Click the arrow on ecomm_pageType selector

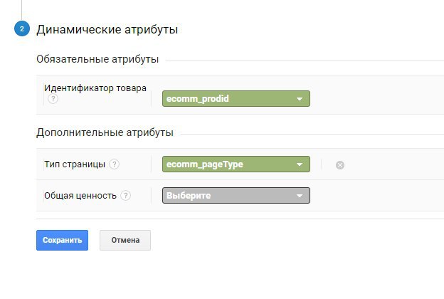click(x=300, y=164)
